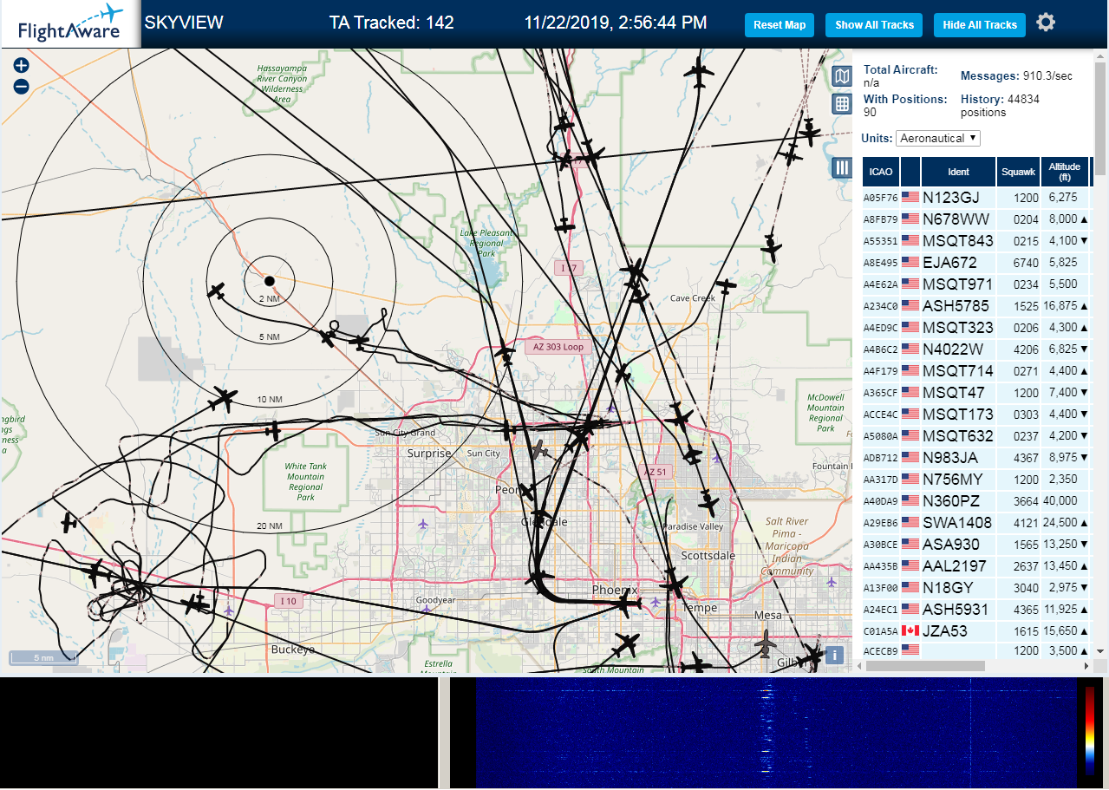Click Show All Tracks button

pos(874,25)
